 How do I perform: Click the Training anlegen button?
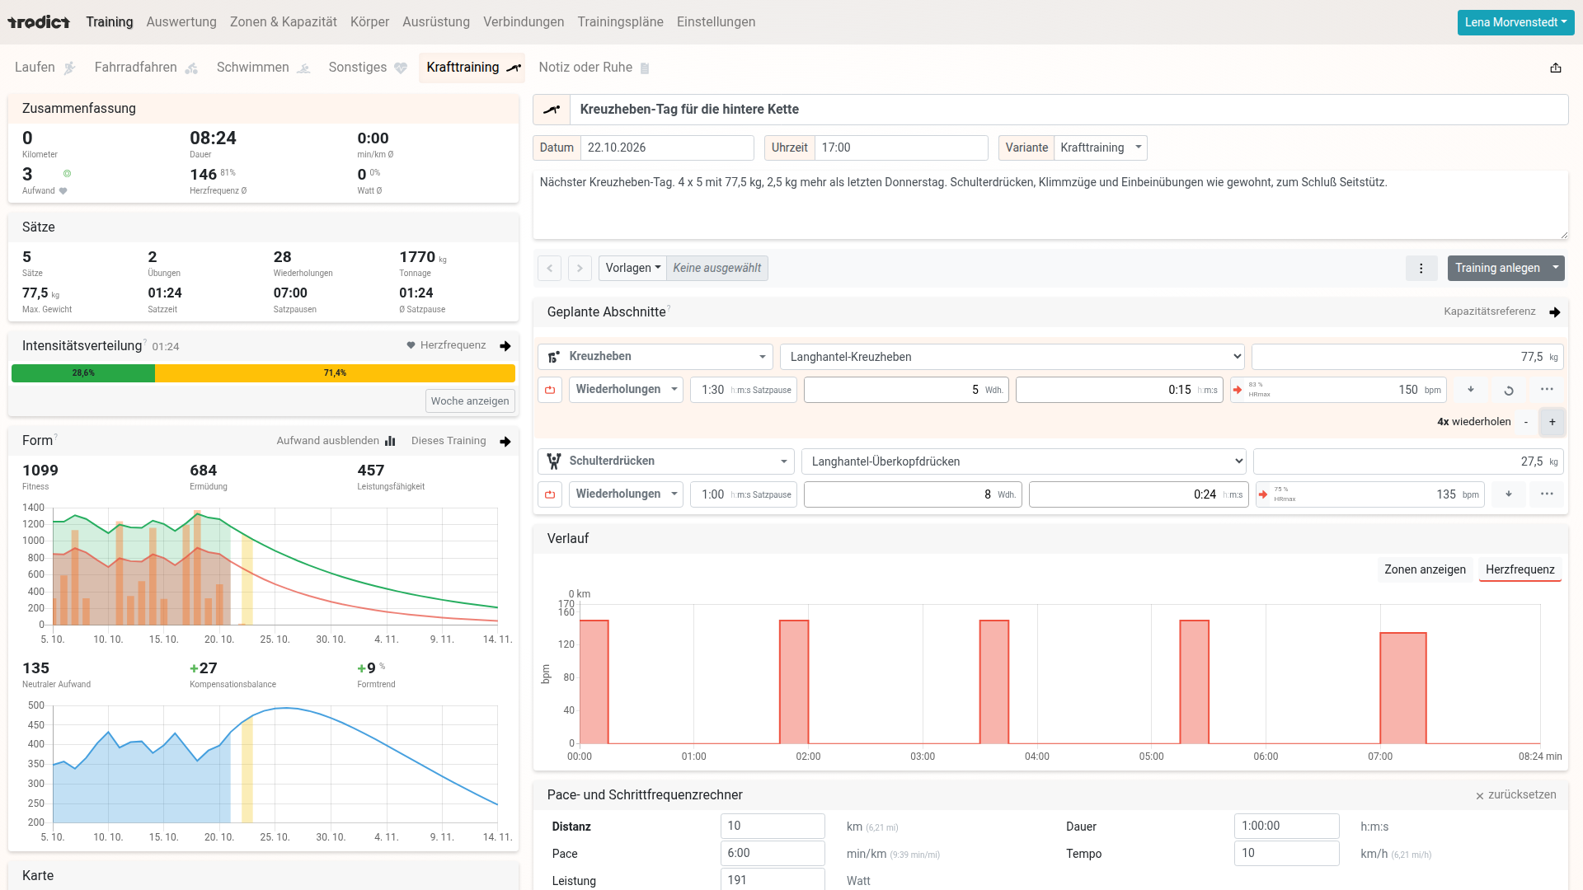tap(1496, 268)
